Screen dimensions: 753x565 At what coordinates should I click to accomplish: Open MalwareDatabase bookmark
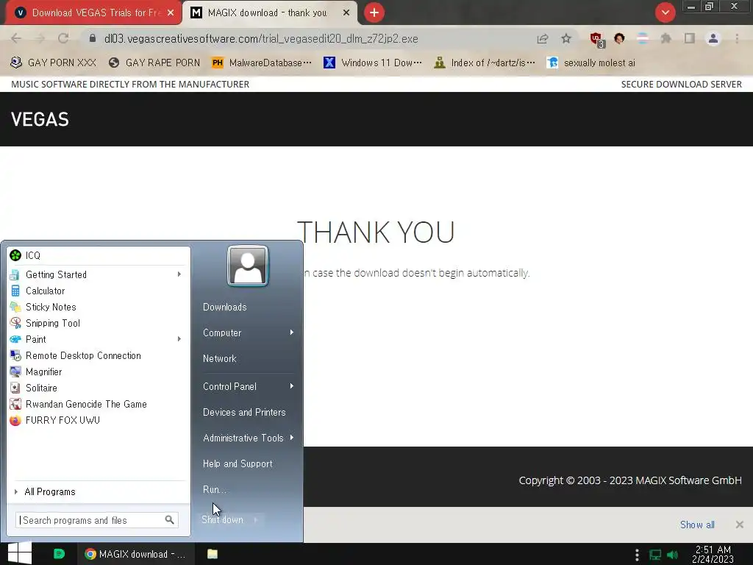click(x=262, y=63)
